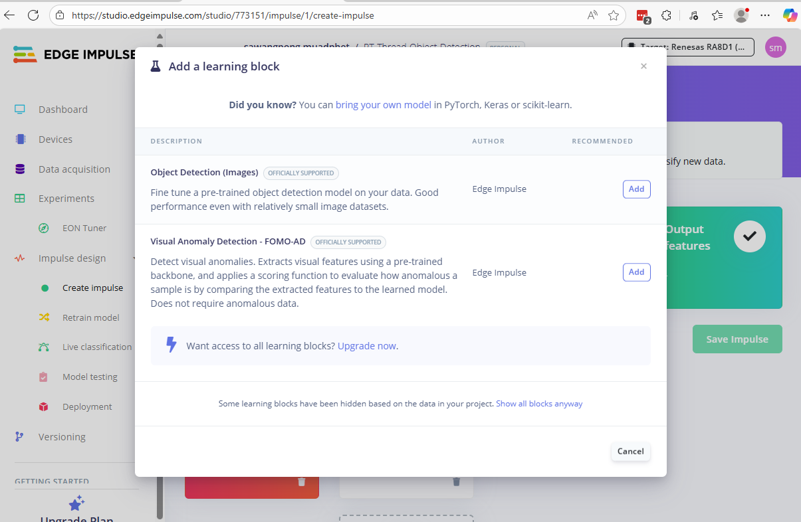Click the browser refresh icon
Image resolution: width=801 pixels, height=522 pixels.
point(33,15)
